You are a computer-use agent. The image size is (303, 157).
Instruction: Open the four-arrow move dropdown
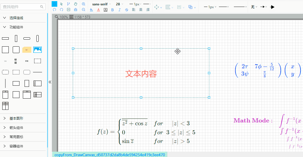158,7
